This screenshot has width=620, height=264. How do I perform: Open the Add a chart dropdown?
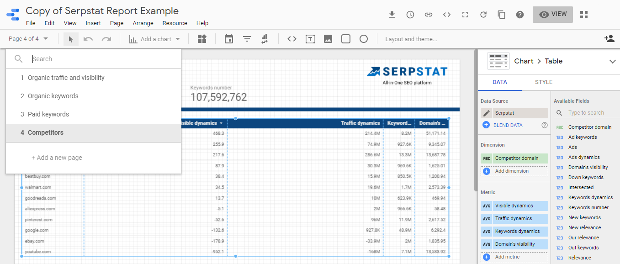pos(155,39)
